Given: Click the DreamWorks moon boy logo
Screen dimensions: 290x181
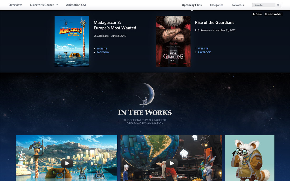Looking at the screenshot, I should pyautogui.click(x=145, y=95).
